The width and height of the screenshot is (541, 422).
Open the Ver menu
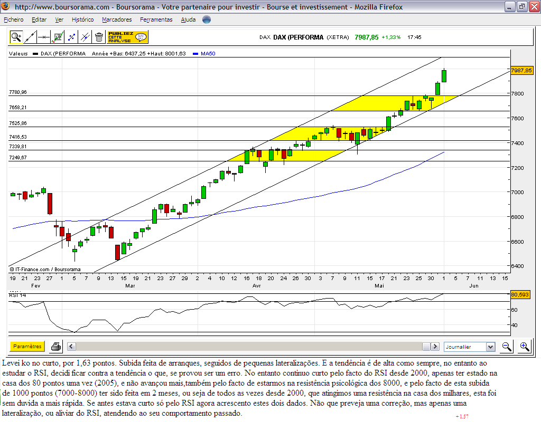59,20
